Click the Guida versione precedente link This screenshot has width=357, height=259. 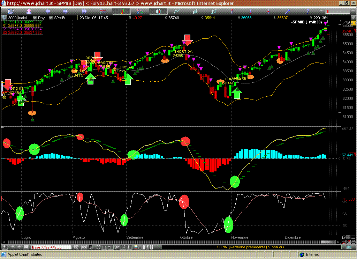point(252,247)
